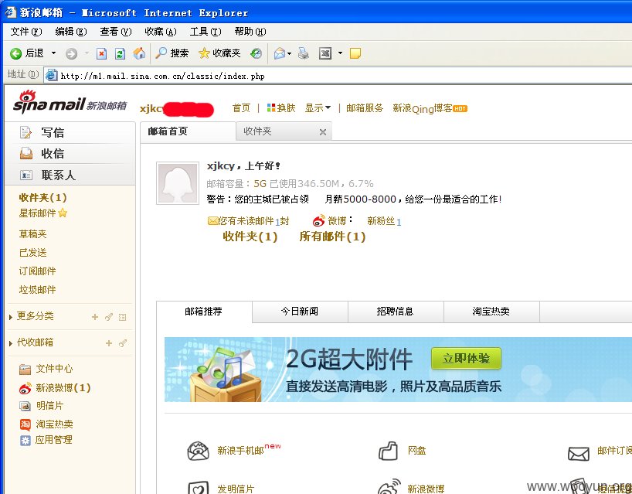This screenshot has height=494, width=632.
Task: Click wrench settings icon beside 更多分类
Action: click(x=109, y=317)
